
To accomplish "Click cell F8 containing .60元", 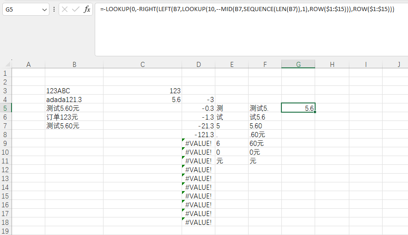I will pyautogui.click(x=265, y=135).
